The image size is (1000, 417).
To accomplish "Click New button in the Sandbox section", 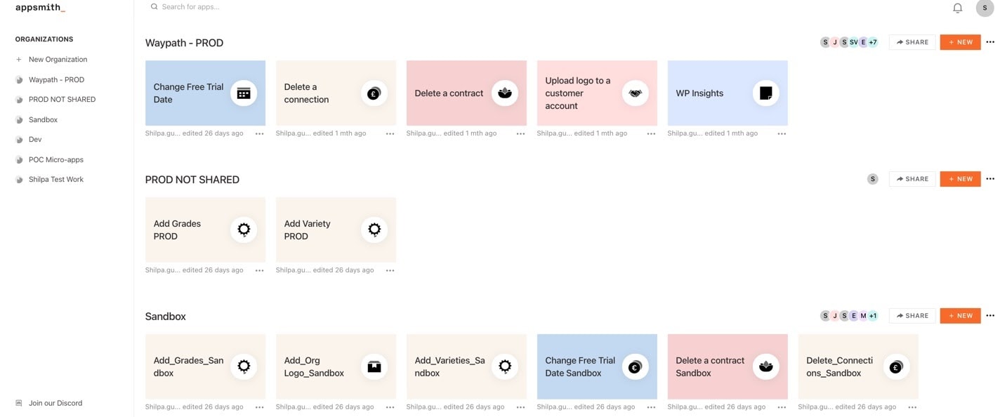I will pyautogui.click(x=960, y=316).
